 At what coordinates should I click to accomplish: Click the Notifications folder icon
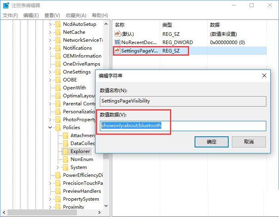click(58, 48)
